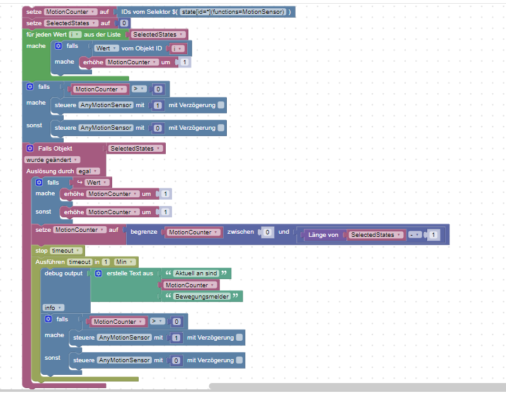This screenshot has height=395, width=506.
Task: Open the egal dropdown for Auslösung durch
Action: coord(88,171)
